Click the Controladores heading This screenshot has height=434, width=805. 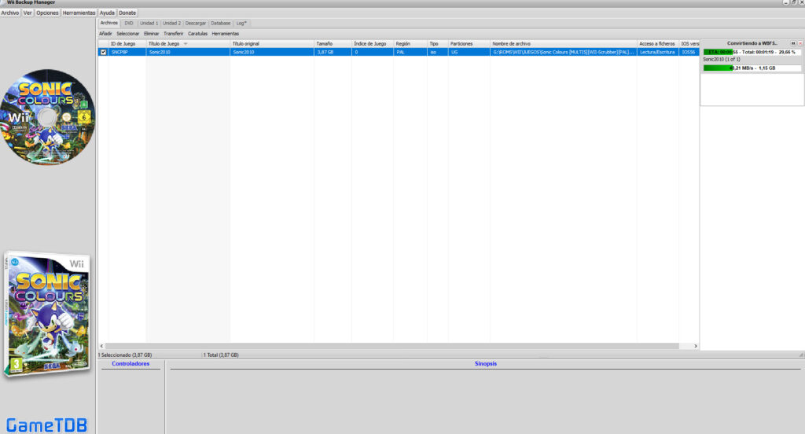(x=130, y=364)
